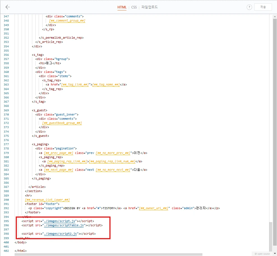Apply changes with the 적용 button
277x256 pixels.
(x=263, y=7)
